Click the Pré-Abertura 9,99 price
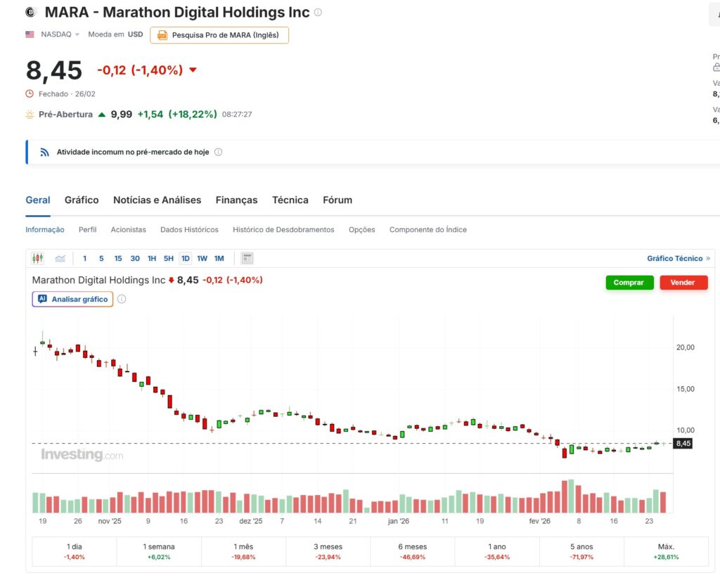Image resolution: width=720 pixels, height=578 pixels. pos(121,115)
